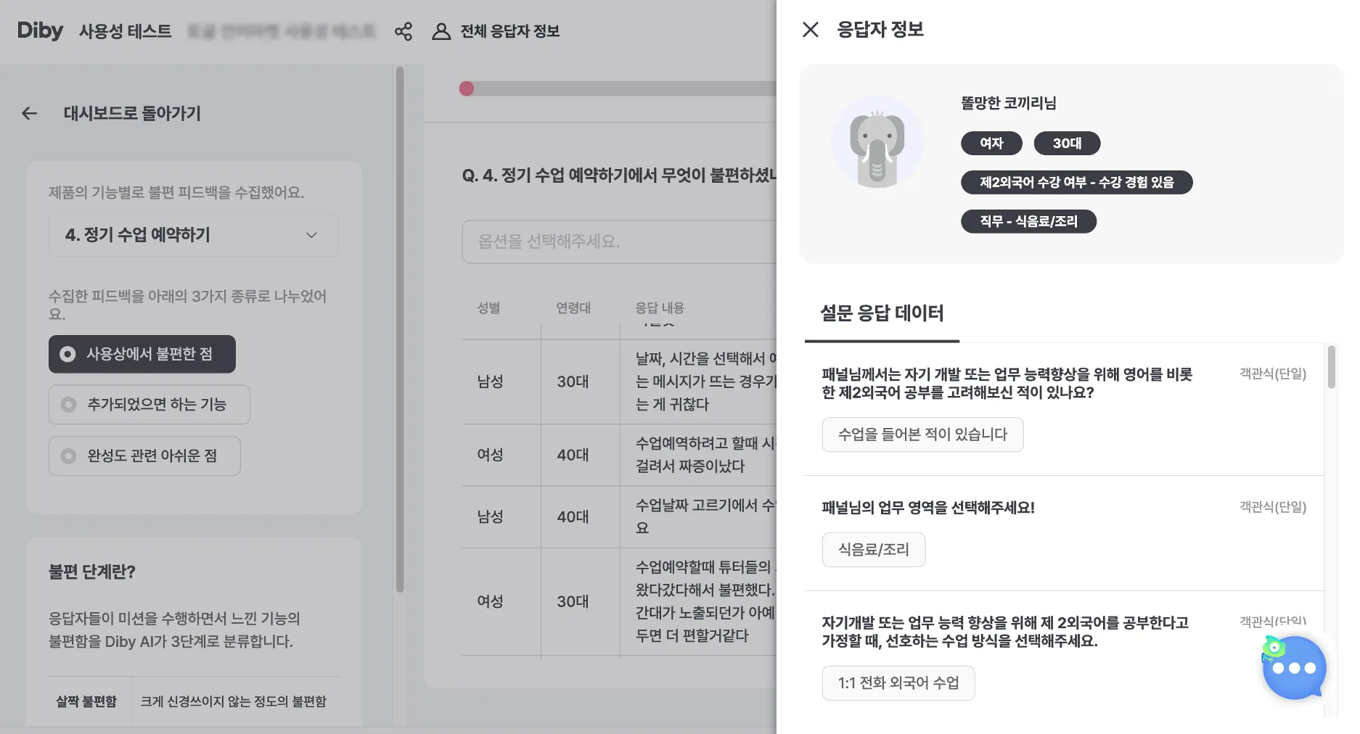The width and height of the screenshot is (1360, 734).
Task: Open the 옵션을 선택해주세요 combo box
Action: pyautogui.click(x=619, y=242)
